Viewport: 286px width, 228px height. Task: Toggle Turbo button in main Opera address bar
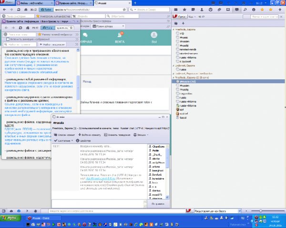(46, 9)
